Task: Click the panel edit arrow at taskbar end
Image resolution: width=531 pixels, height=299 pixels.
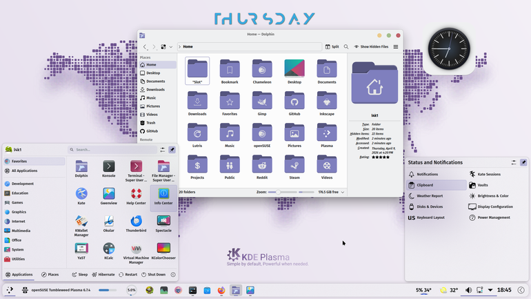Action: click(521, 290)
